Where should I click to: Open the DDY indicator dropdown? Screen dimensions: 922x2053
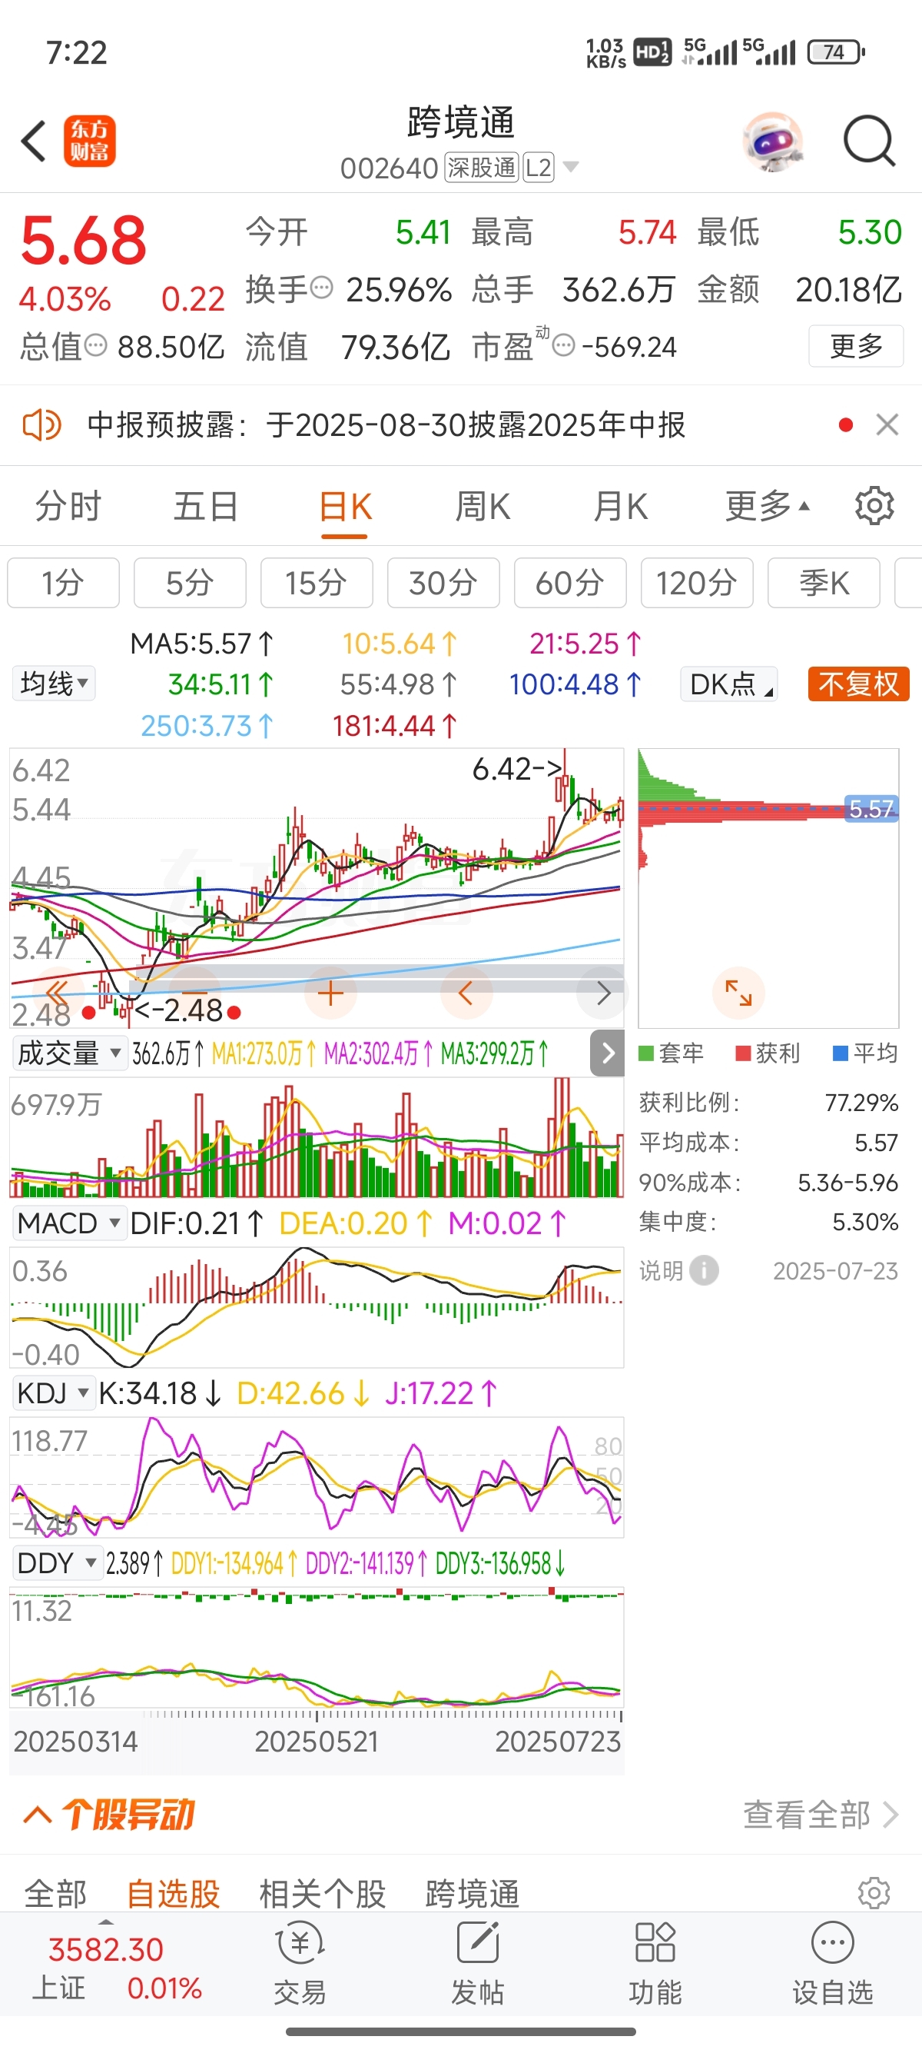click(58, 1563)
